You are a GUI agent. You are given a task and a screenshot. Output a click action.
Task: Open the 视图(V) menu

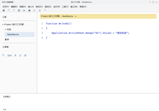[23, 7]
